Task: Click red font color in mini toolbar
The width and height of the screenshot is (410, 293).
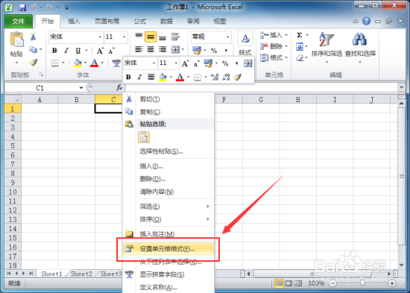Action: coord(180,77)
